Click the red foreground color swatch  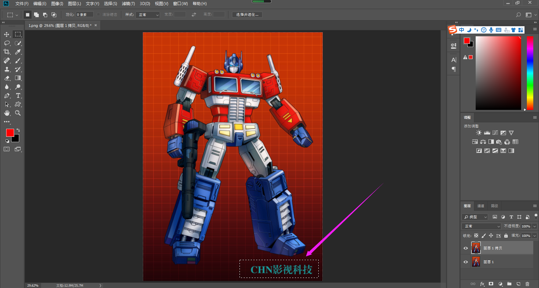coord(10,132)
